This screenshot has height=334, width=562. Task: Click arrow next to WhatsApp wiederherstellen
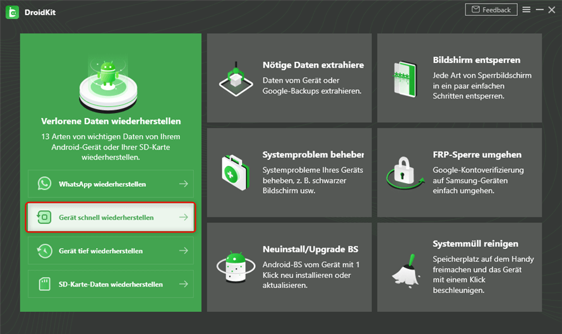pyautogui.click(x=184, y=184)
